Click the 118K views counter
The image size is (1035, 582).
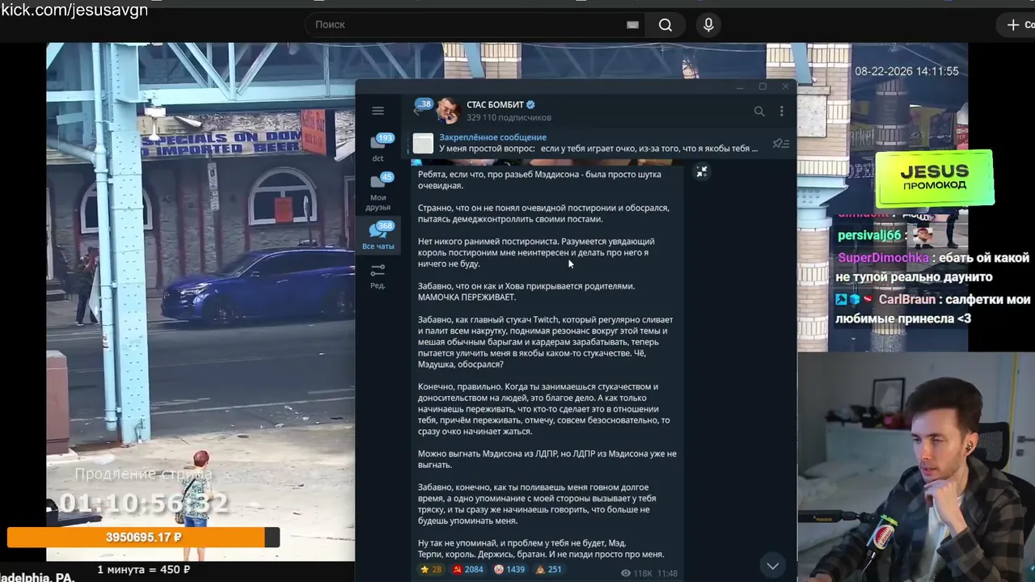point(636,573)
